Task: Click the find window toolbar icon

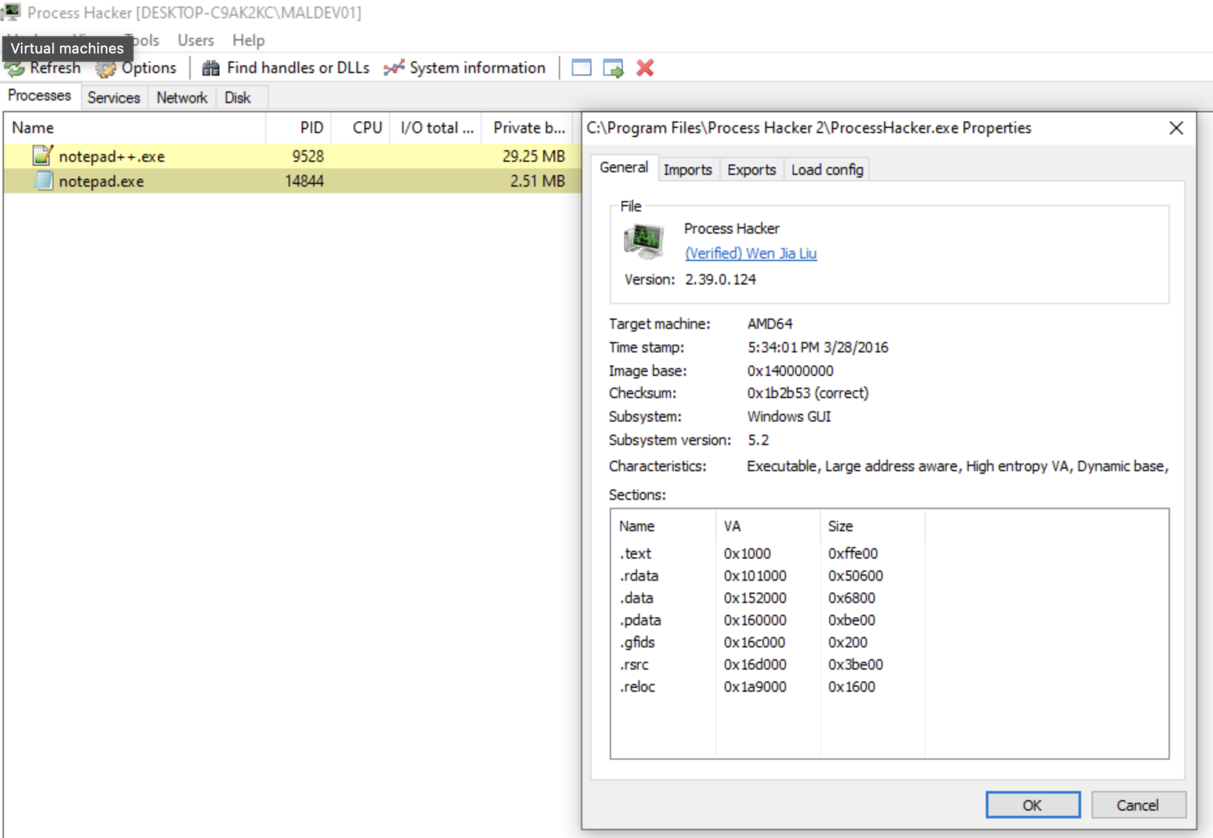Action: coord(581,68)
